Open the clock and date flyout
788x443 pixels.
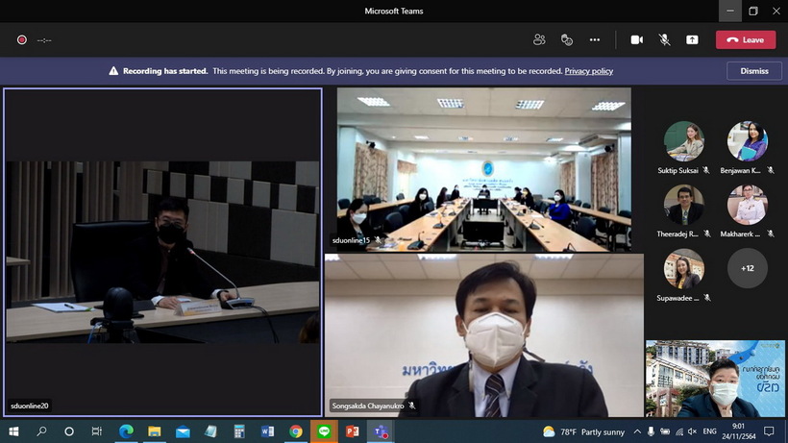click(x=738, y=431)
